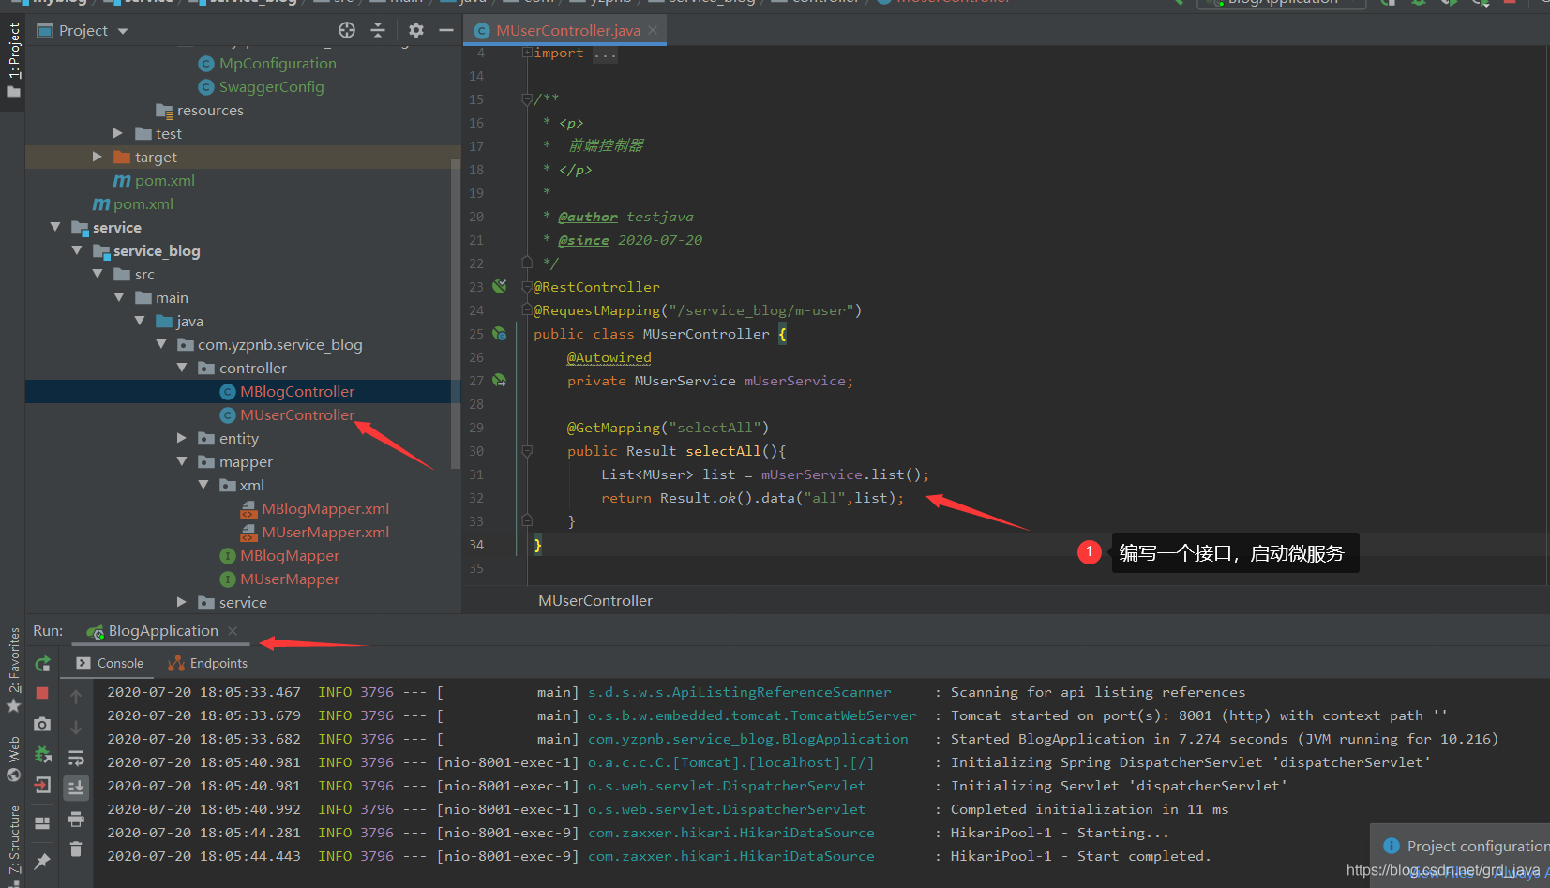
Task: Expand the bottom service package
Action: [182, 603]
